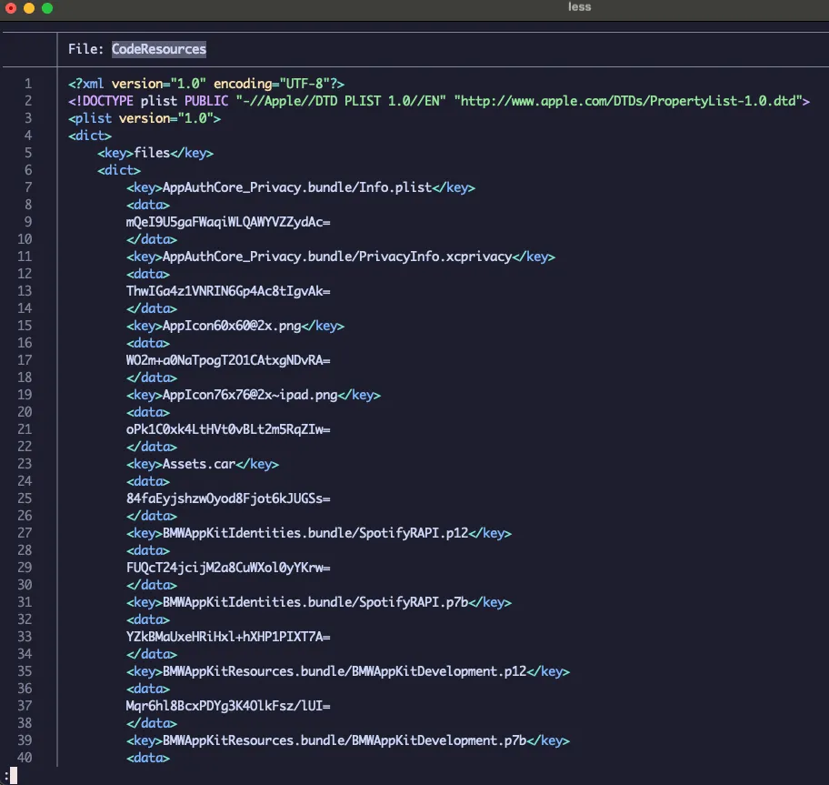Viewport: 829px width, 785px height.
Task: Click the hash data mQeI9U5gaFWaqiWLQAWYVZZydAc=
Action: [x=228, y=222]
